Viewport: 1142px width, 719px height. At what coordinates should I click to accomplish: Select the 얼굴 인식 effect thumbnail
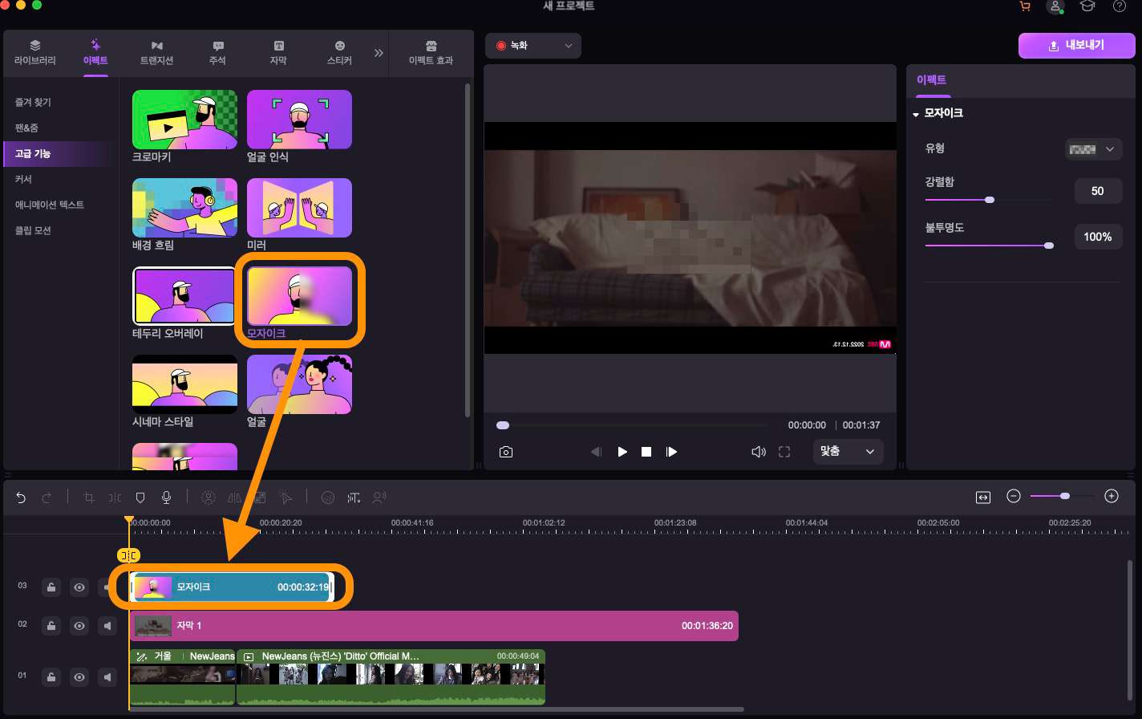(299, 120)
